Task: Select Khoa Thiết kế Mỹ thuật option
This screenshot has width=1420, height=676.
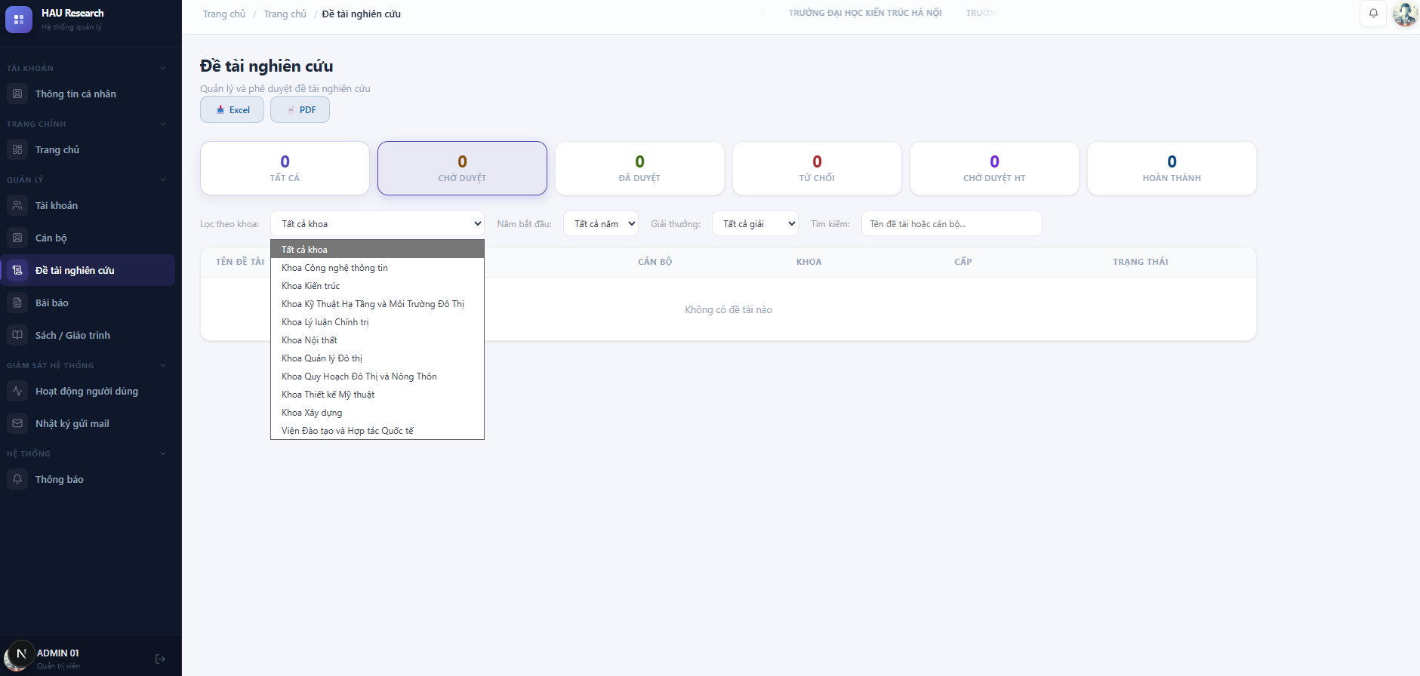Action: (x=377, y=395)
